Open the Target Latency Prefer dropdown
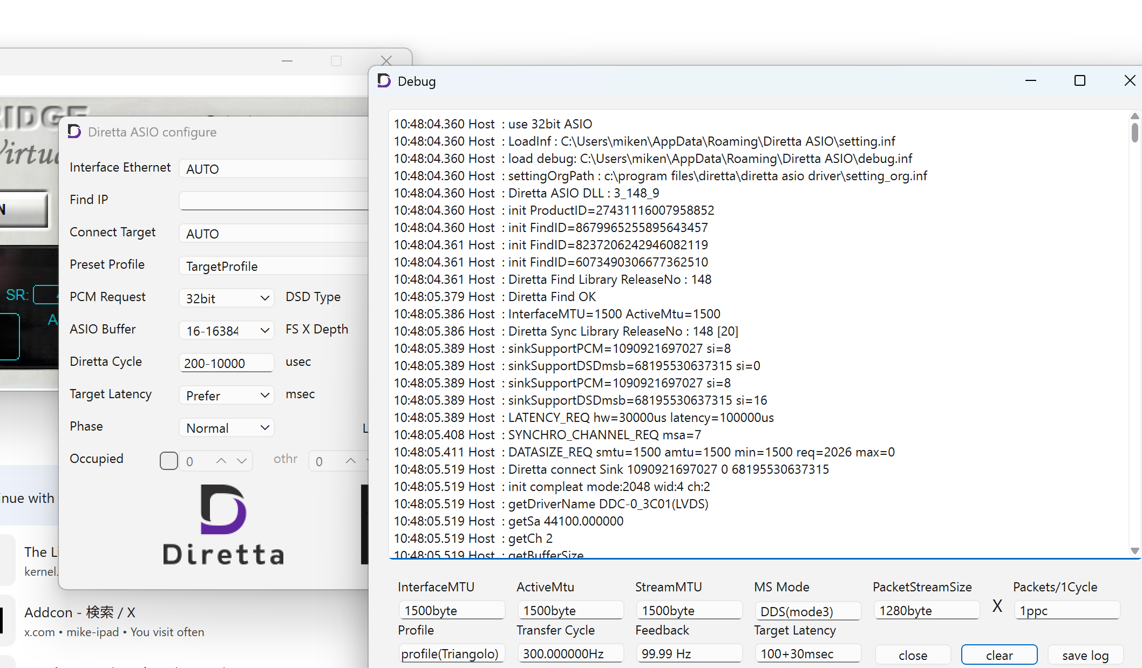Image resolution: width=1142 pixels, height=668 pixels. point(227,396)
